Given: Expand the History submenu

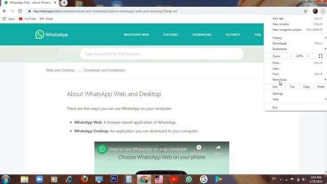Looking at the screenshot, I should coord(295,38).
